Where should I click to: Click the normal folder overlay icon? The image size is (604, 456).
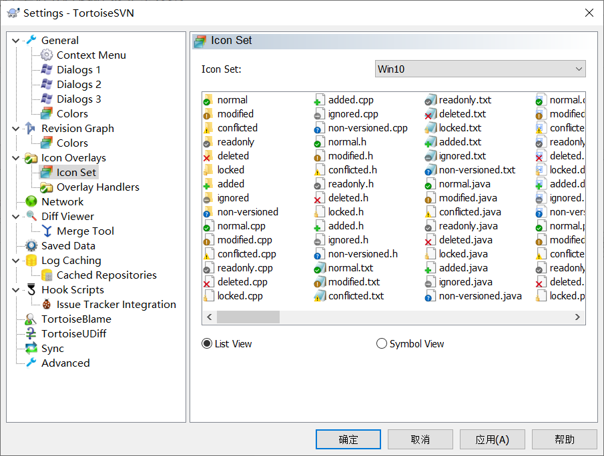(x=208, y=100)
